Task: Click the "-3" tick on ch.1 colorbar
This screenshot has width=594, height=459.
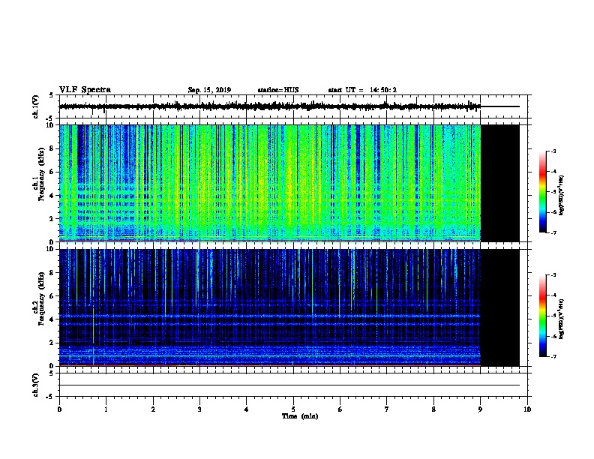Action: [553, 151]
